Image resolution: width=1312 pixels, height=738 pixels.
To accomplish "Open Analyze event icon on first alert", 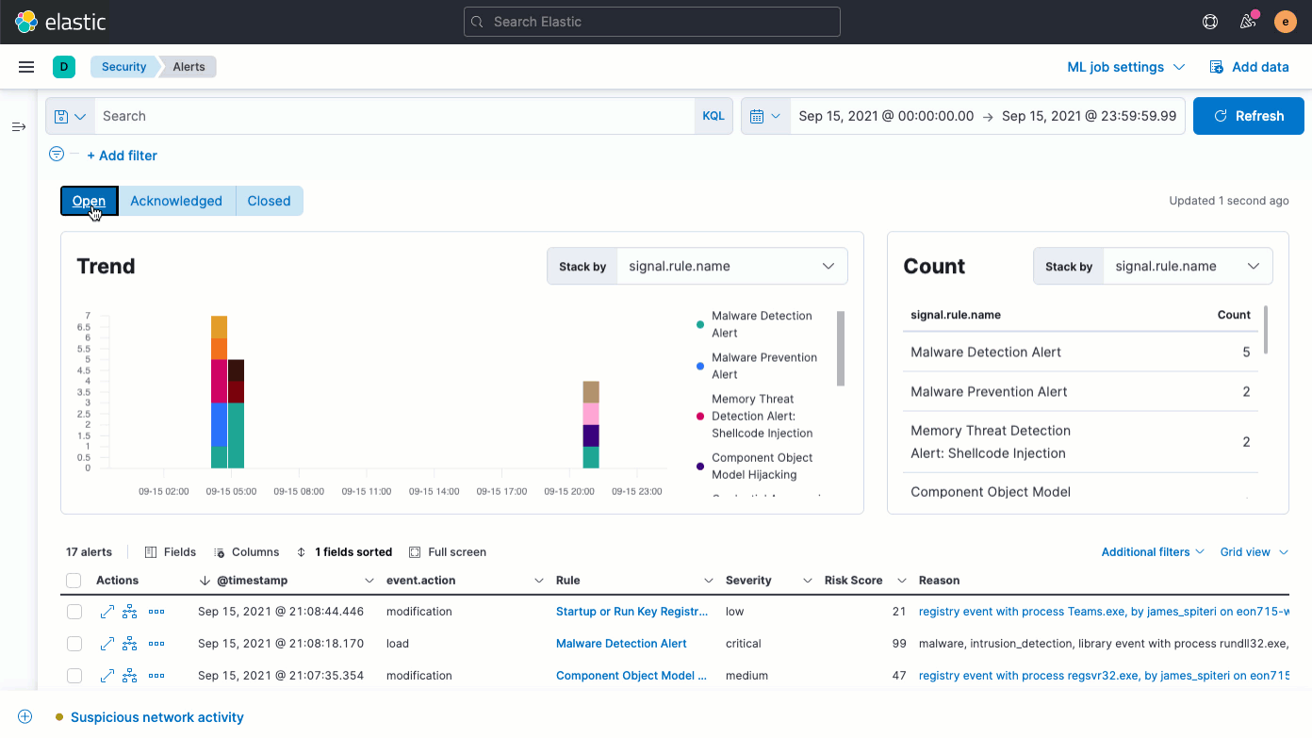I will click(x=129, y=611).
